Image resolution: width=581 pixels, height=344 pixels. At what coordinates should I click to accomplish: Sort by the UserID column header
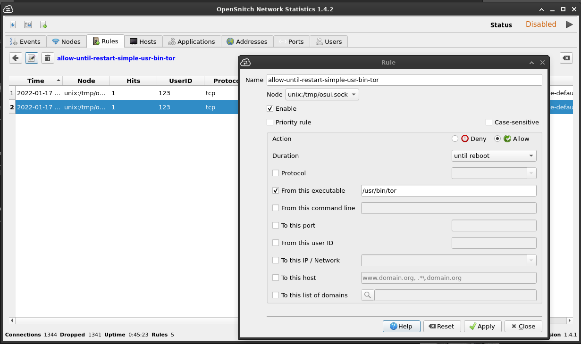pos(181,81)
